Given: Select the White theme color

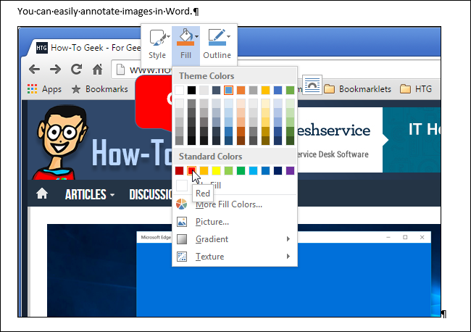Looking at the screenshot, I should [x=179, y=90].
